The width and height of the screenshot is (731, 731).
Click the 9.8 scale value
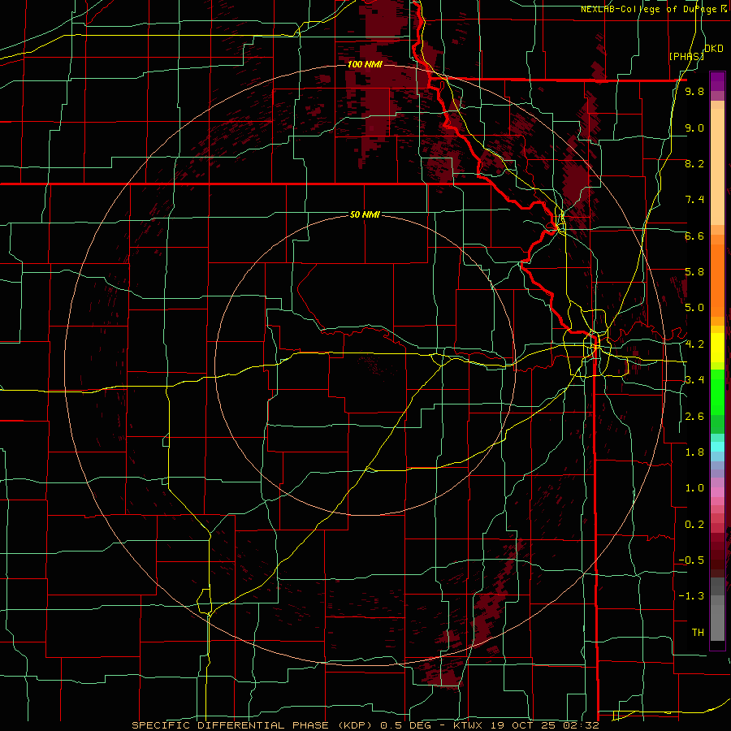[x=694, y=92]
